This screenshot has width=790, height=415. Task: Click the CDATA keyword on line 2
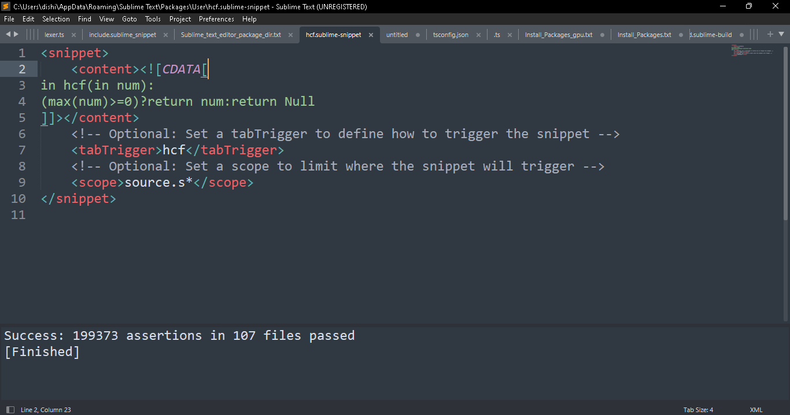point(181,69)
